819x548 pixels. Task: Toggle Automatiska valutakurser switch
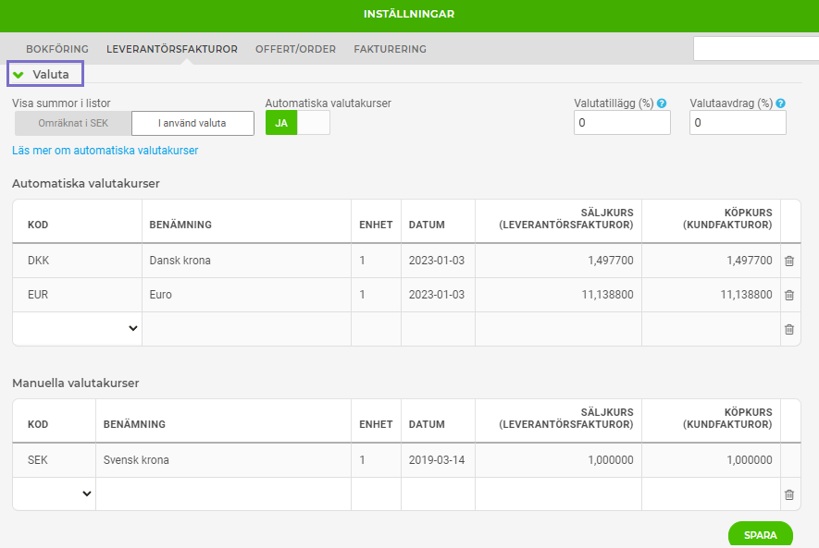297,123
